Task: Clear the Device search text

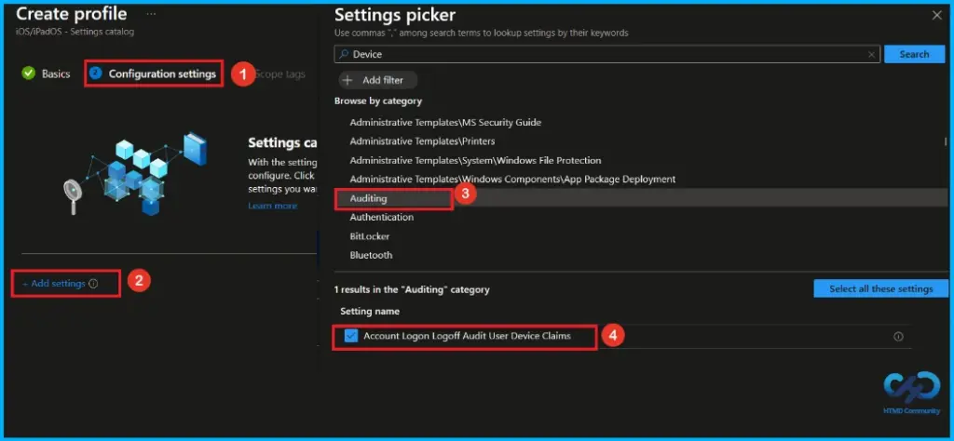Action: (871, 55)
